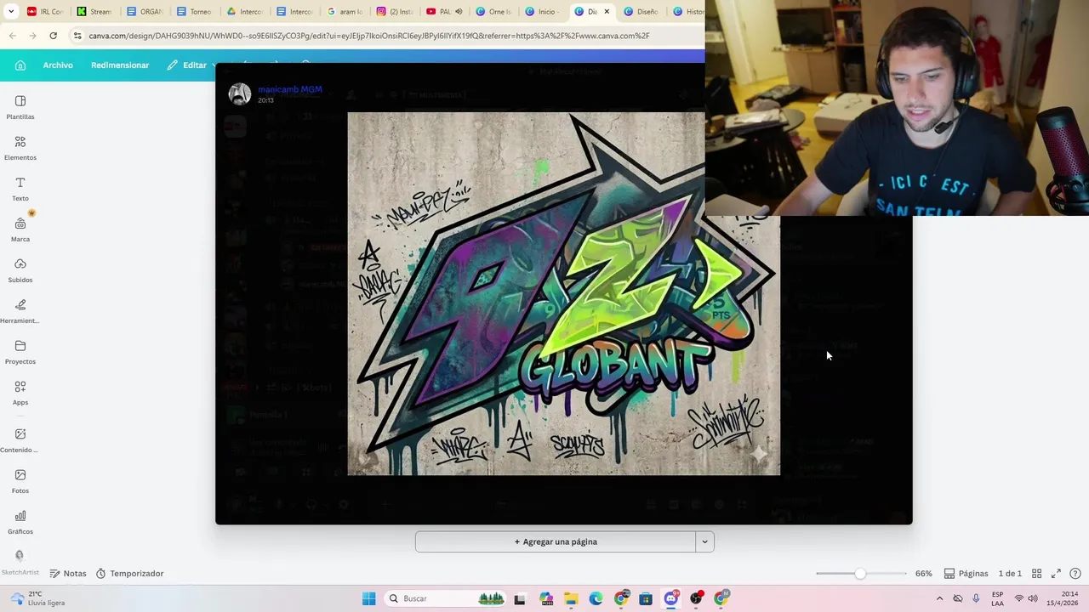The image size is (1089, 612).
Task: Open the Redimensionar menu
Action: click(x=120, y=65)
